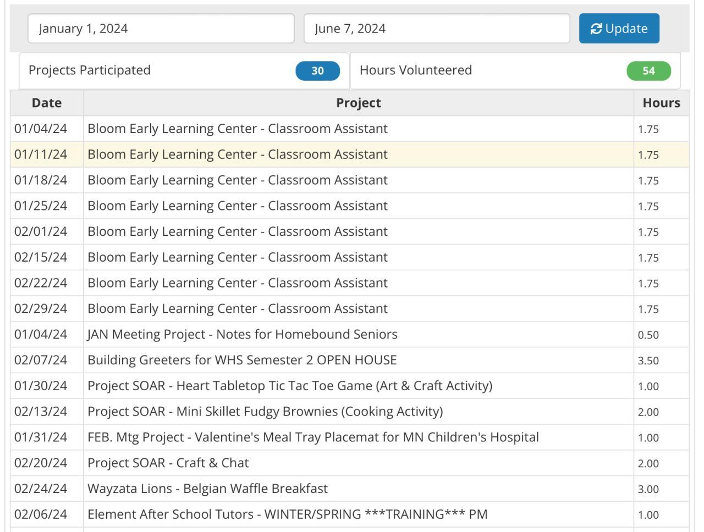
Task: Open Mini Skillet Fudgy Brownies project
Action: [x=265, y=412]
